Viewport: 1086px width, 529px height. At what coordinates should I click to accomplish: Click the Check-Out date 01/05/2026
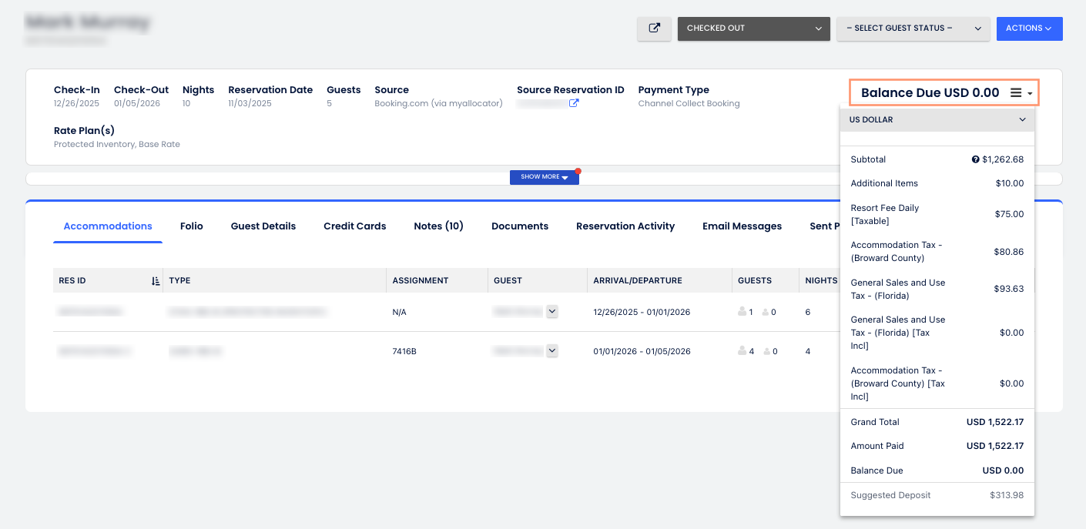click(136, 103)
